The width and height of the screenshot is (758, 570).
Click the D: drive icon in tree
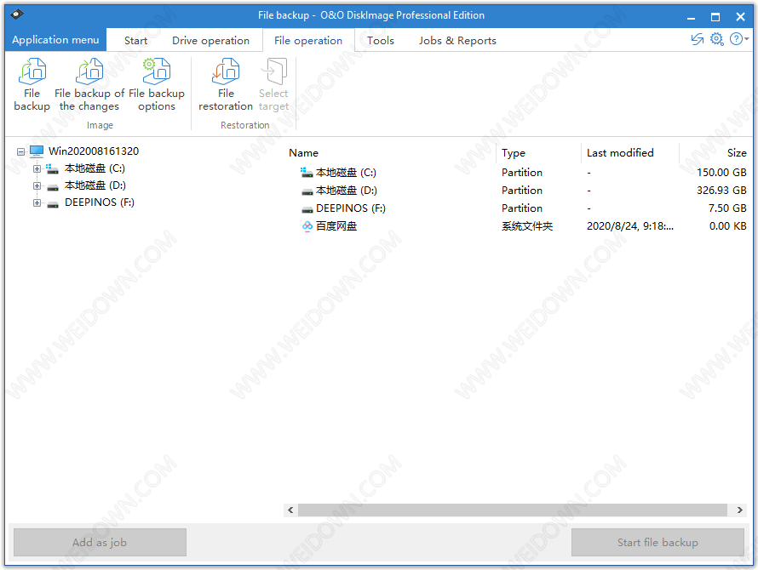tap(53, 186)
